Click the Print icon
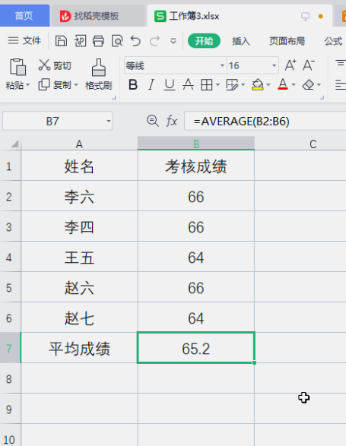The width and height of the screenshot is (346, 446). pyautogui.click(x=98, y=41)
